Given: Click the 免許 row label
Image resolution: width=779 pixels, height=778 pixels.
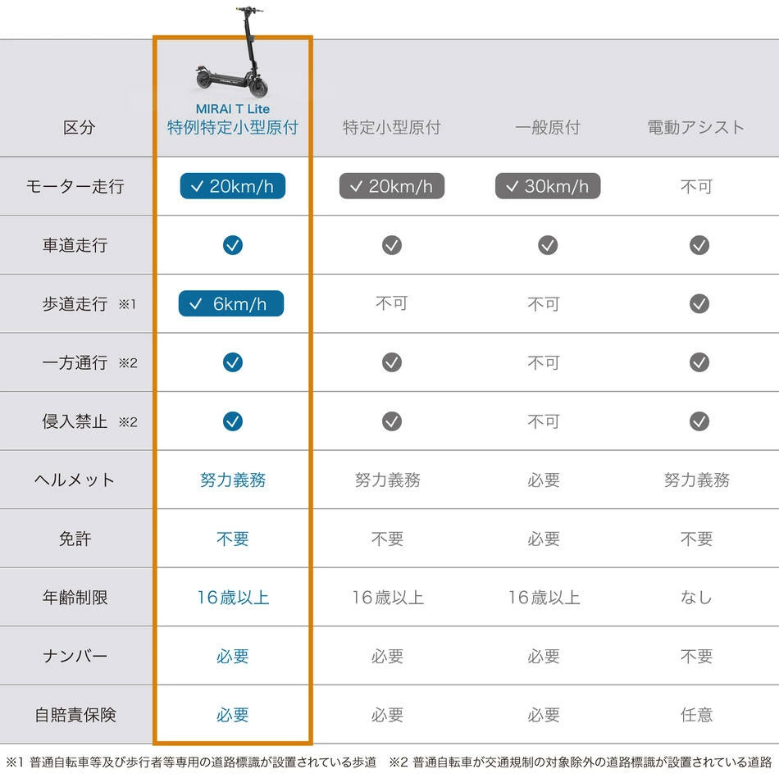Looking at the screenshot, I should [x=75, y=539].
